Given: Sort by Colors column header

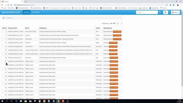Looking at the screenshot, I should pos(98,28).
